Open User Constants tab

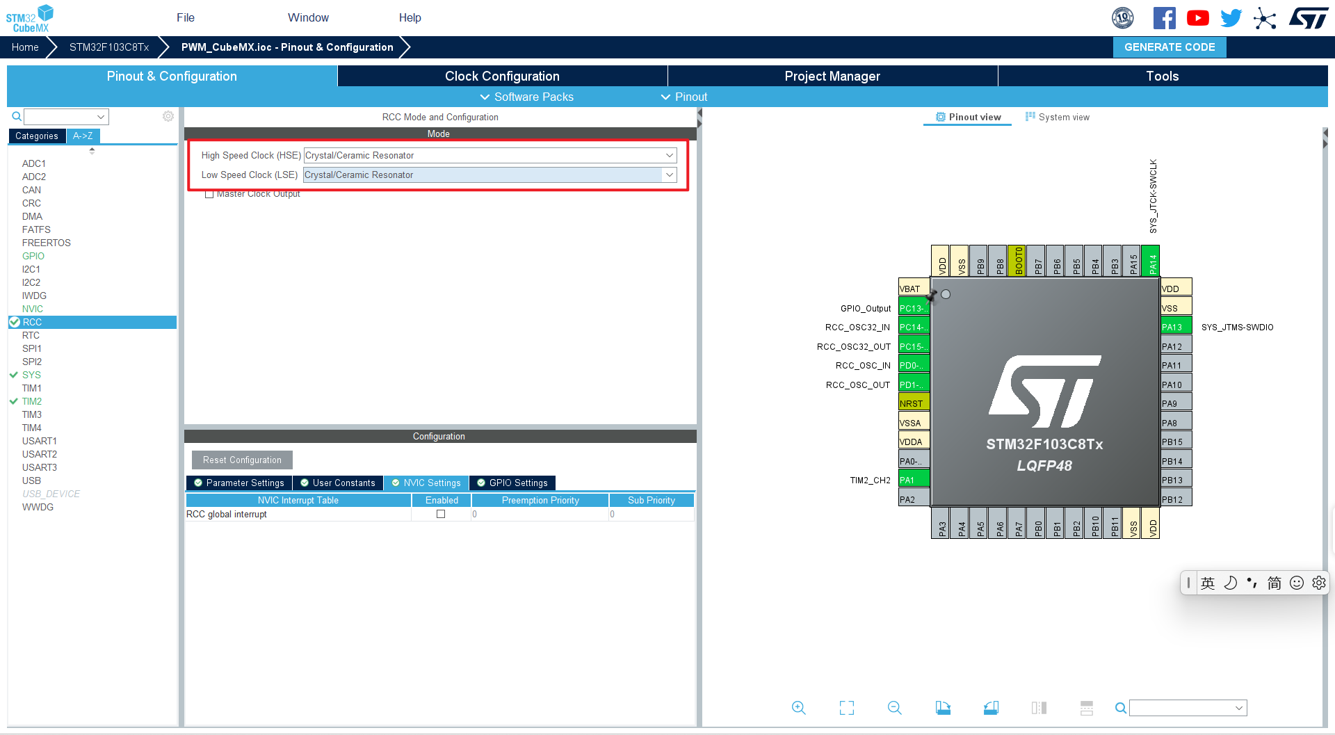pyautogui.click(x=338, y=483)
